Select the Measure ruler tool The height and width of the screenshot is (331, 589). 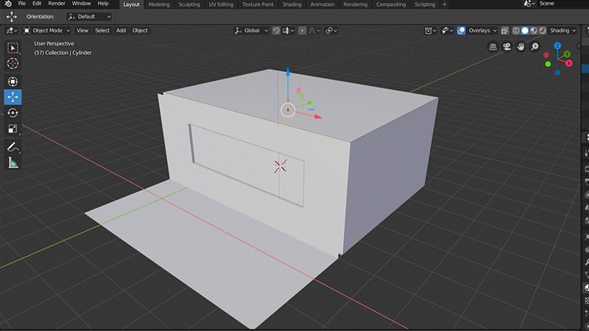[x=13, y=163]
